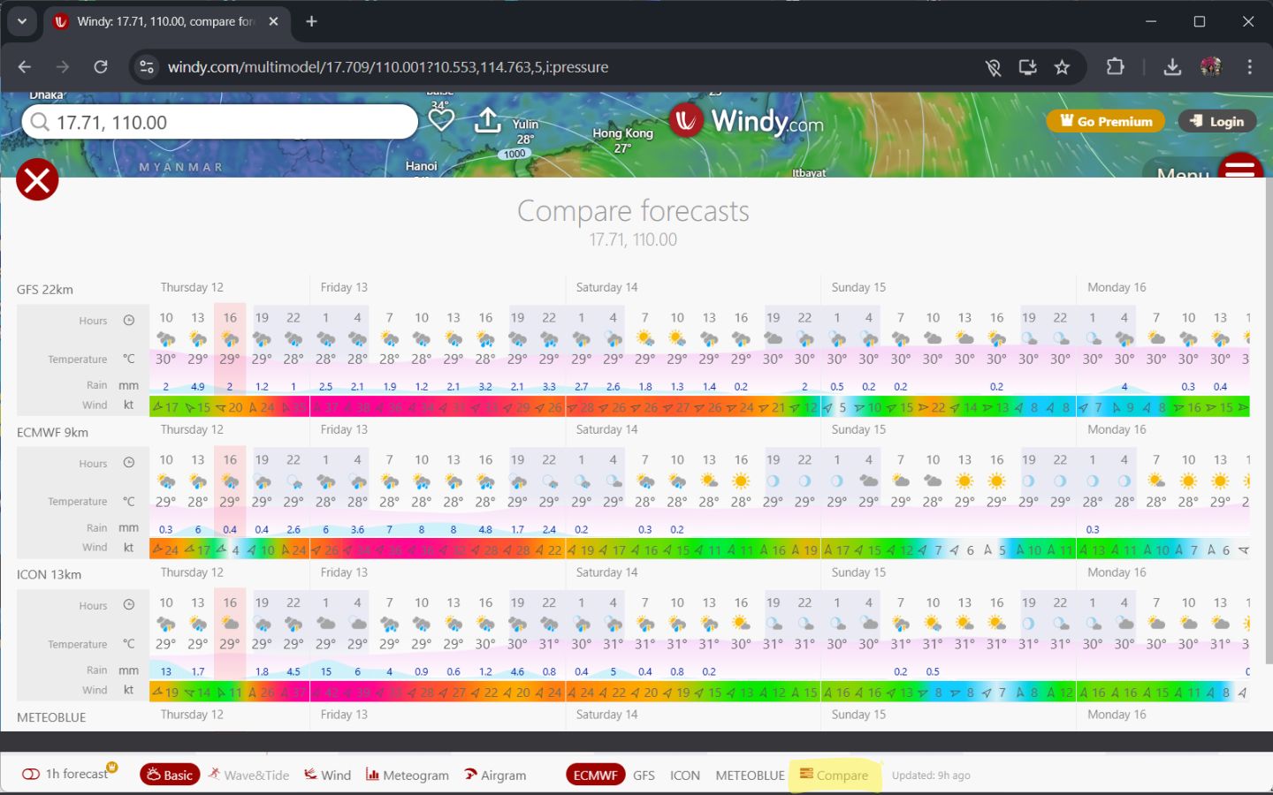1273x795 pixels.
Task: Click the Login button
Action: tap(1216, 120)
